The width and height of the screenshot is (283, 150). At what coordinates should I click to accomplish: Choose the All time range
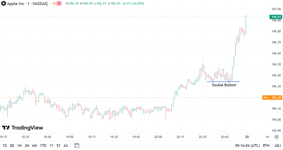coord(66,146)
